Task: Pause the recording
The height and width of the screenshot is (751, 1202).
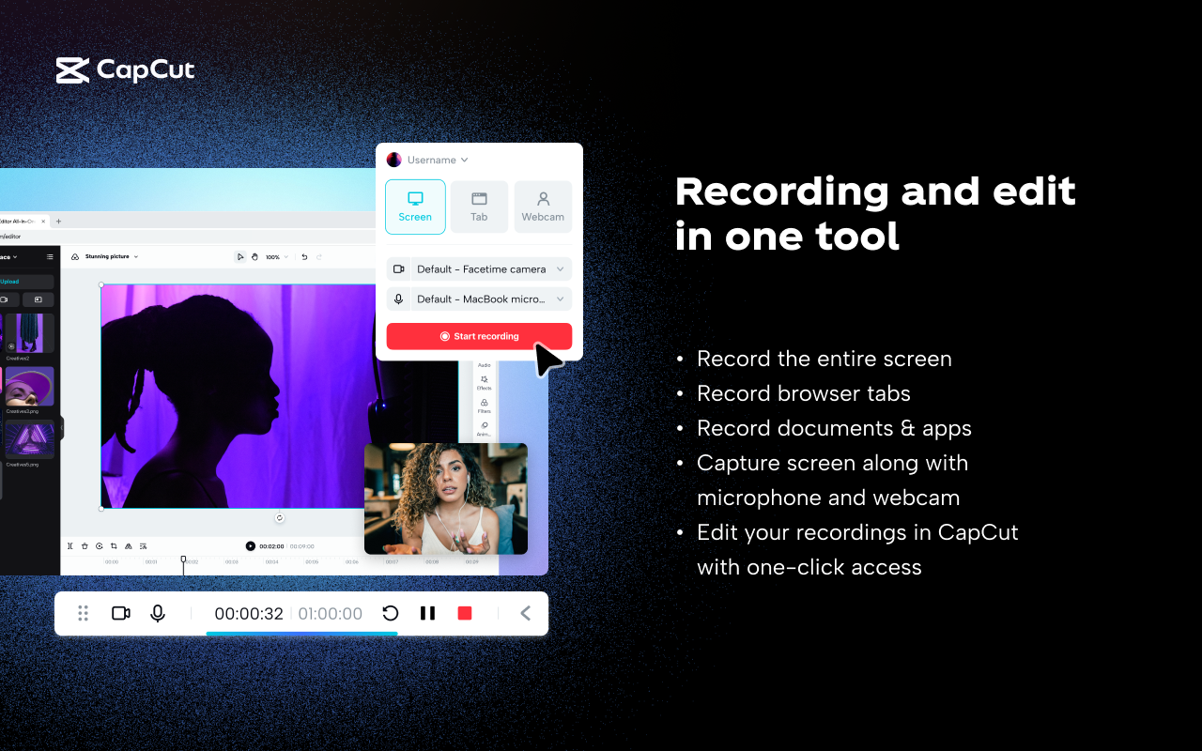Action: [x=427, y=613]
